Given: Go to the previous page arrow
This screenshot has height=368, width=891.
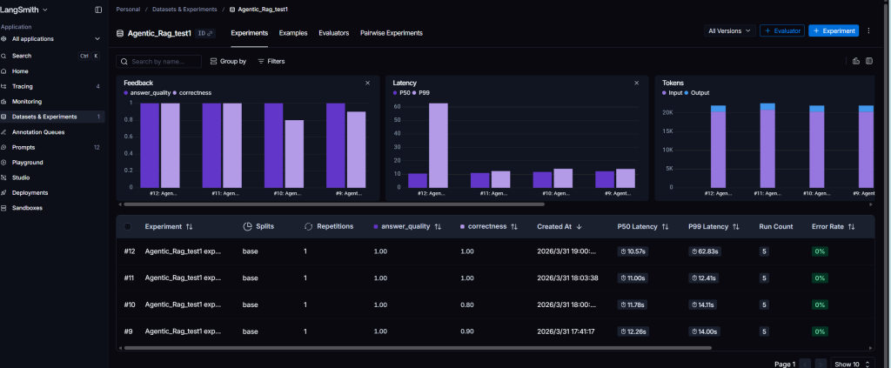Looking at the screenshot, I should [x=805, y=364].
